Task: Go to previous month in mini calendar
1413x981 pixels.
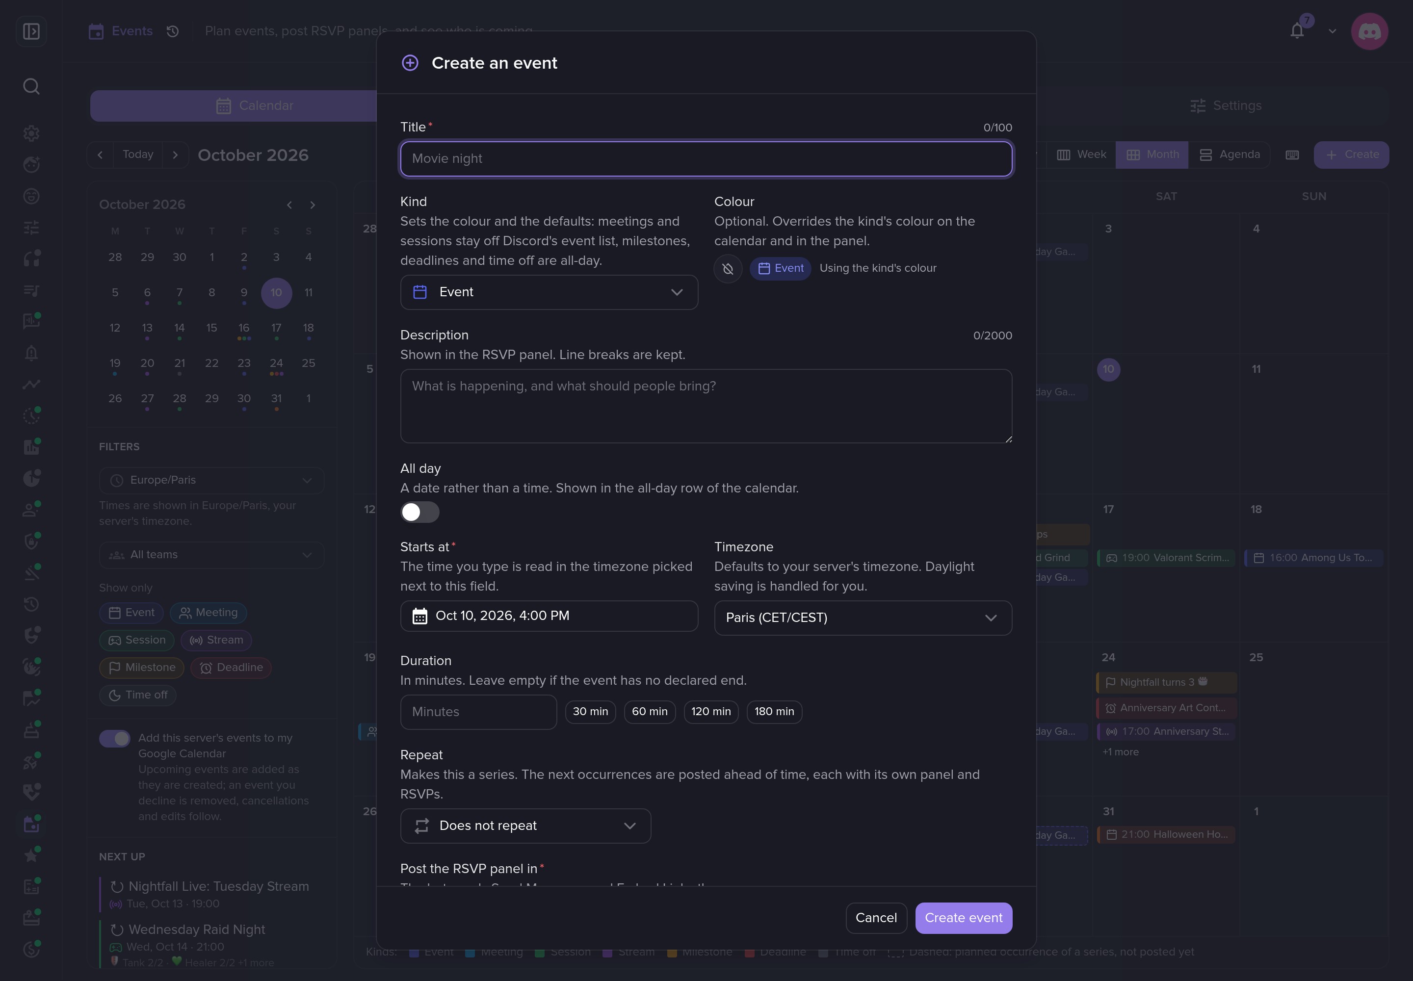Action: coord(289,206)
